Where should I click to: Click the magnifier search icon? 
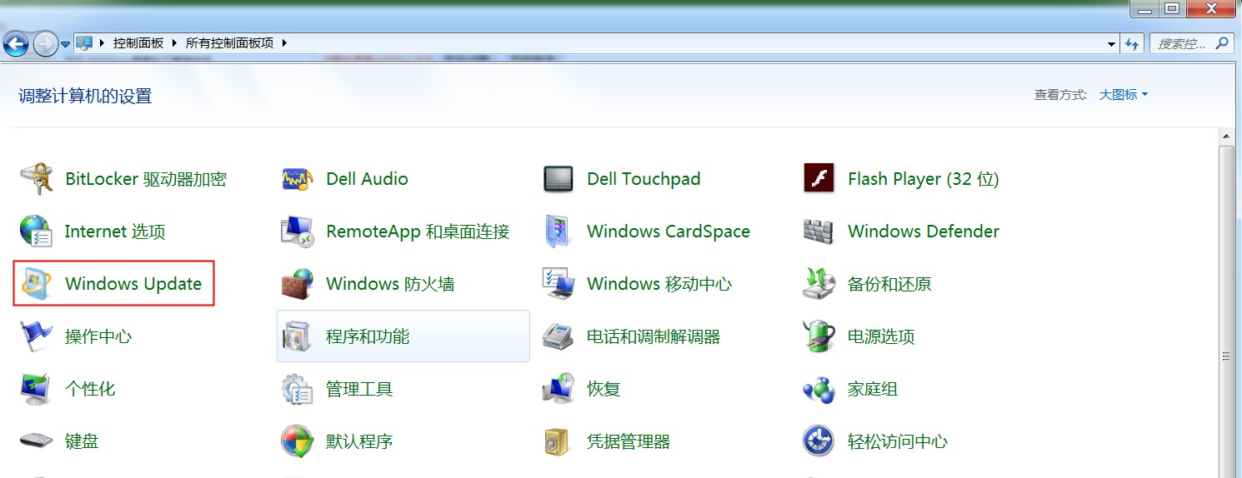pyautogui.click(x=1223, y=42)
